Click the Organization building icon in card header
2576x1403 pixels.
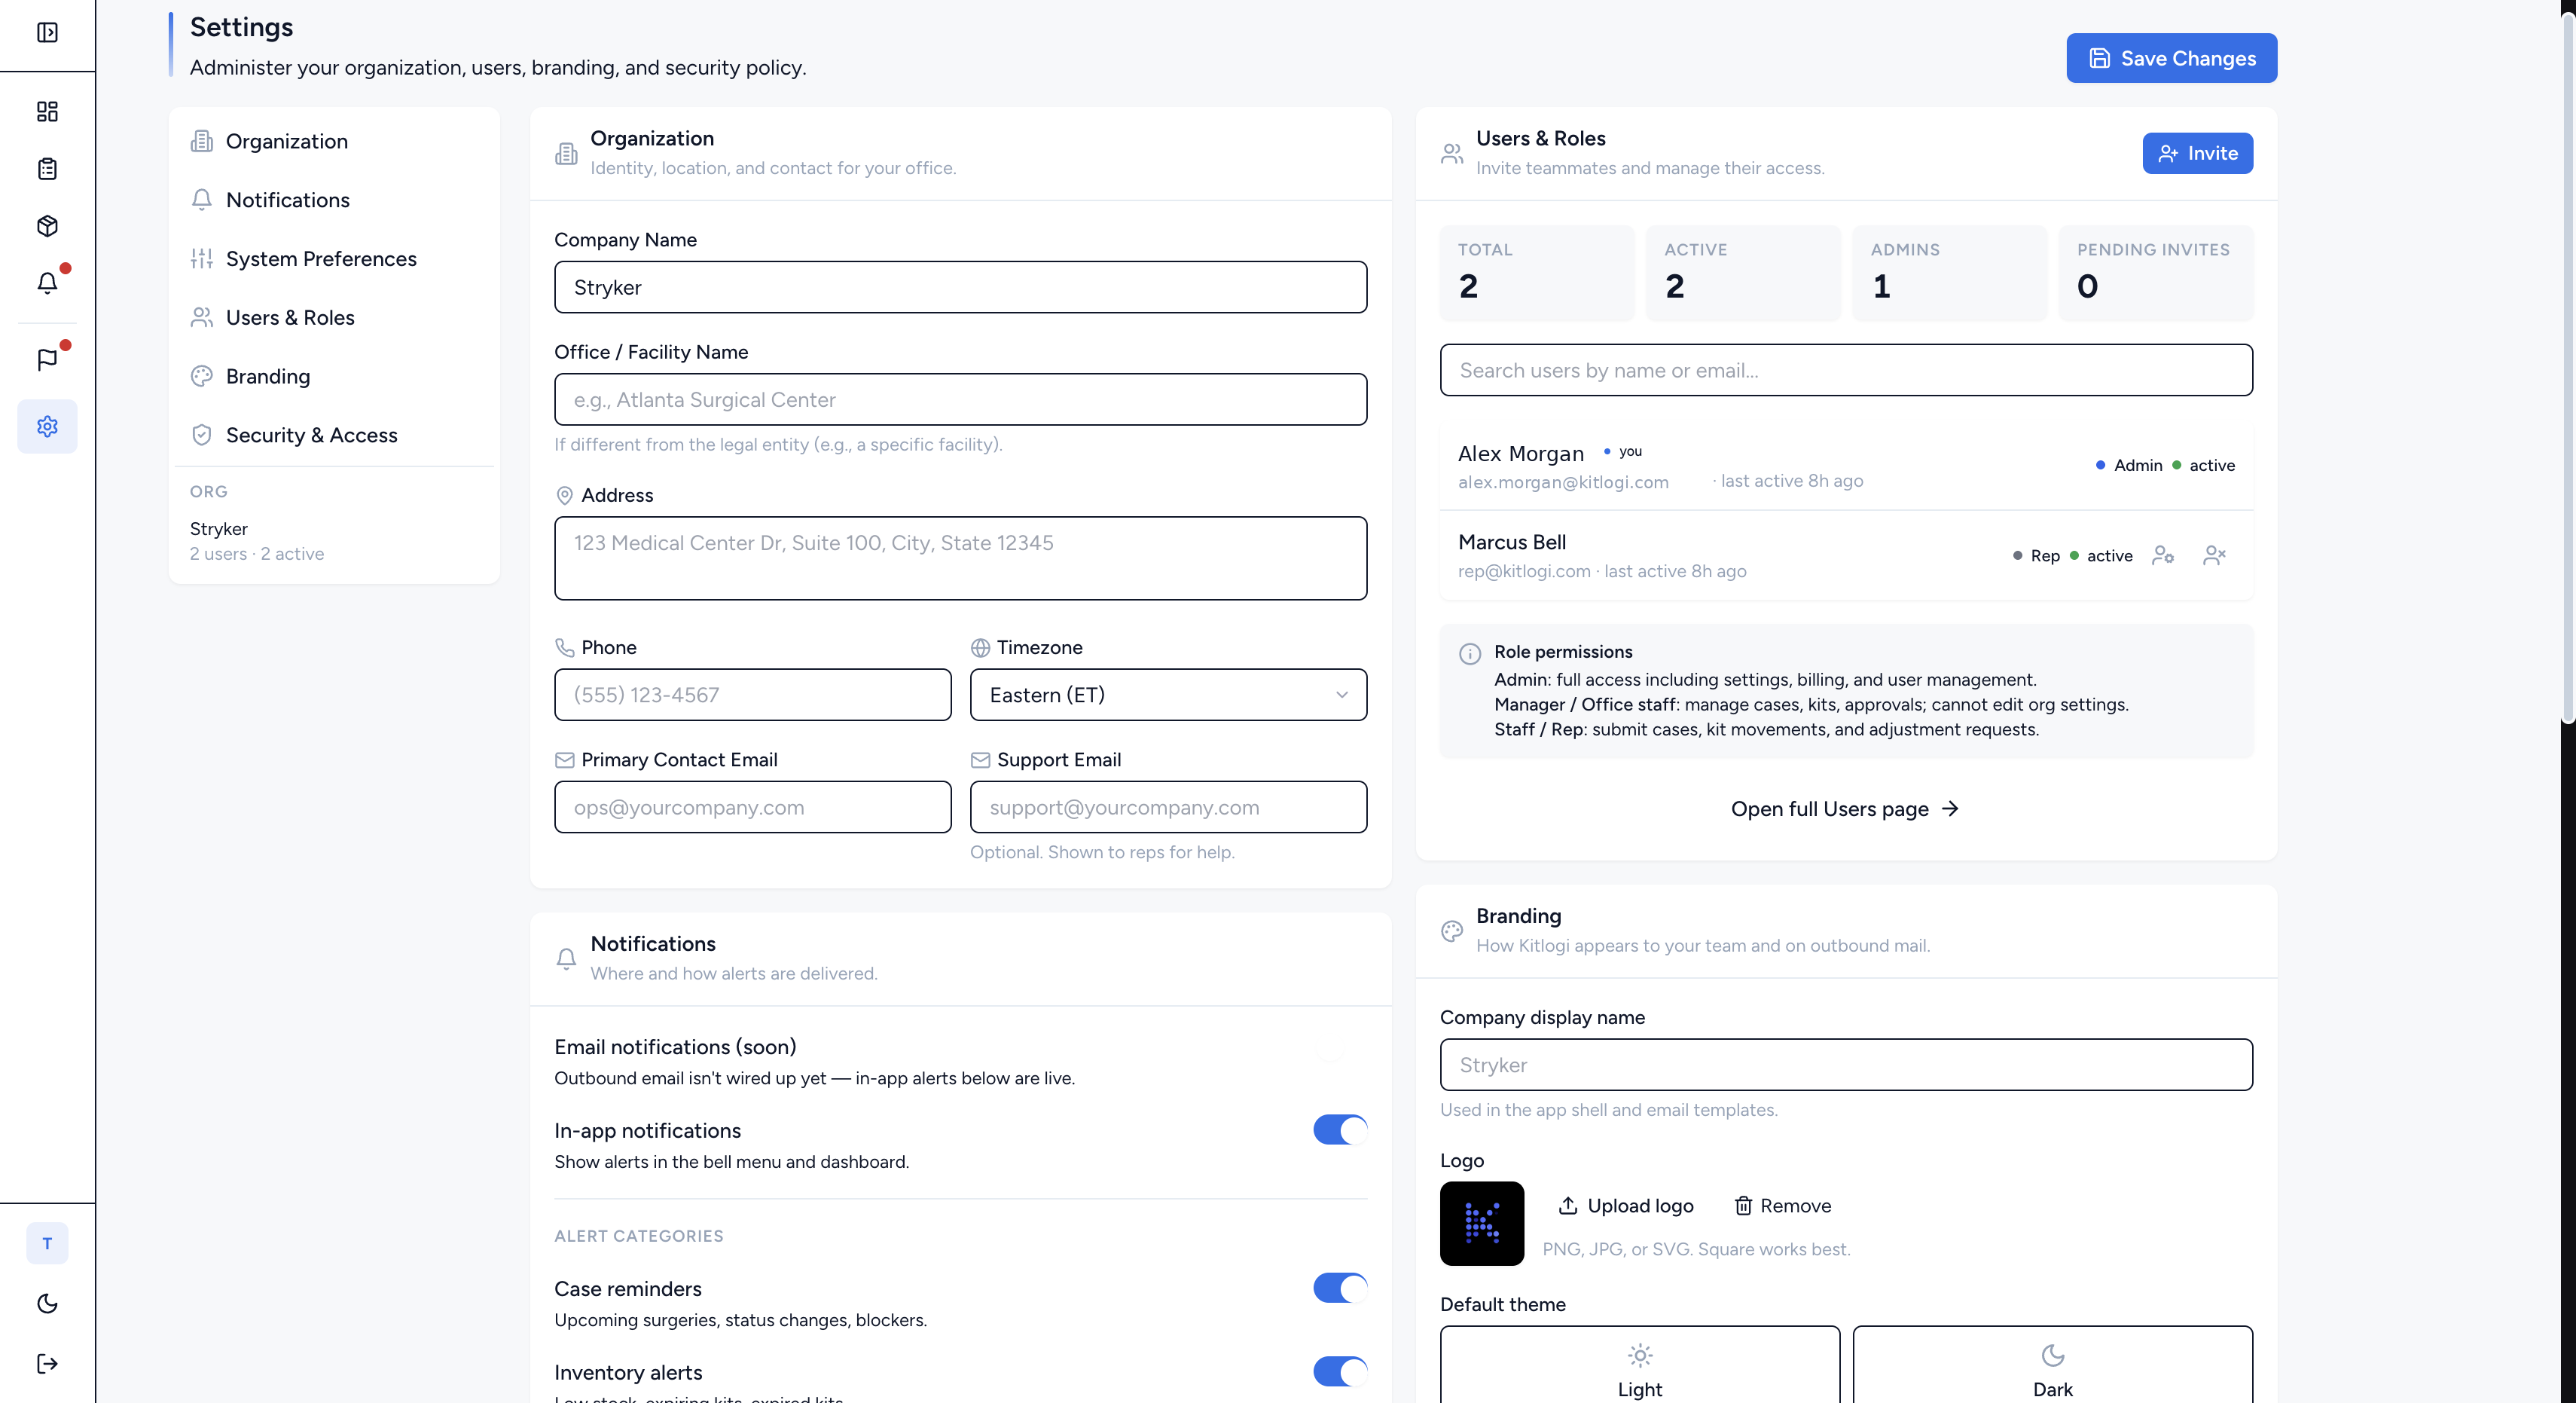coord(566,153)
